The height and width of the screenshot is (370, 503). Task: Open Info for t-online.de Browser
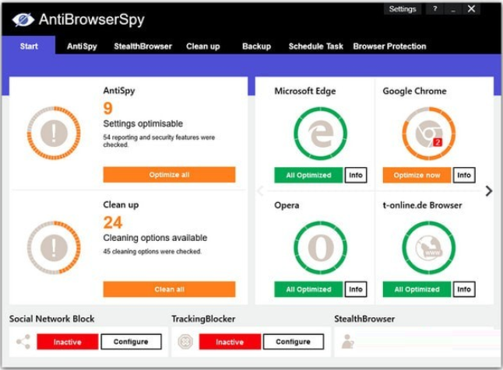[464, 289]
